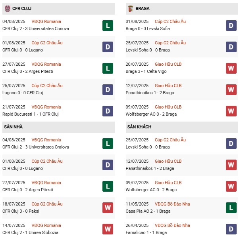Click W badge for CFR Cluj 2-1 Unirea Slobozia
The width and height of the screenshot is (239, 238).
108,229
